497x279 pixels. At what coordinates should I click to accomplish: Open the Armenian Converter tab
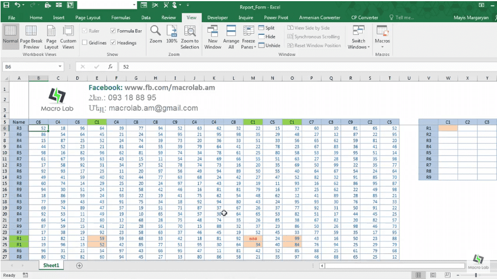[x=320, y=17]
